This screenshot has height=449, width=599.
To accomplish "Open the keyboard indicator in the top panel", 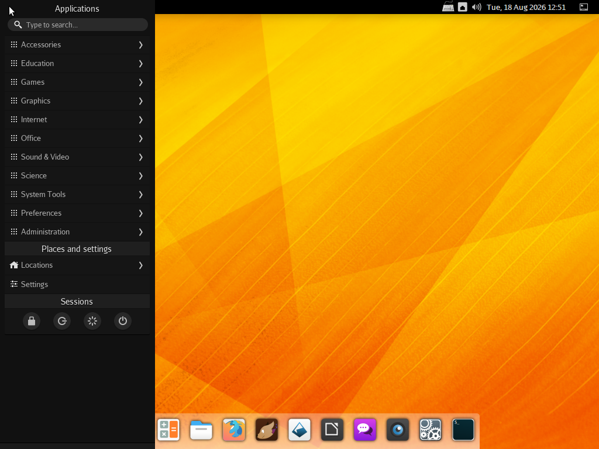I will [x=448, y=7].
